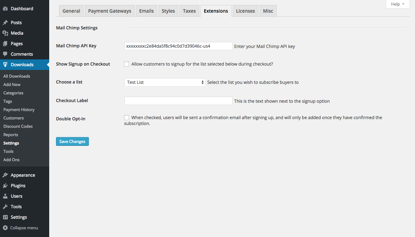
Task: Click the Plugins plug icon
Action: [5, 186]
